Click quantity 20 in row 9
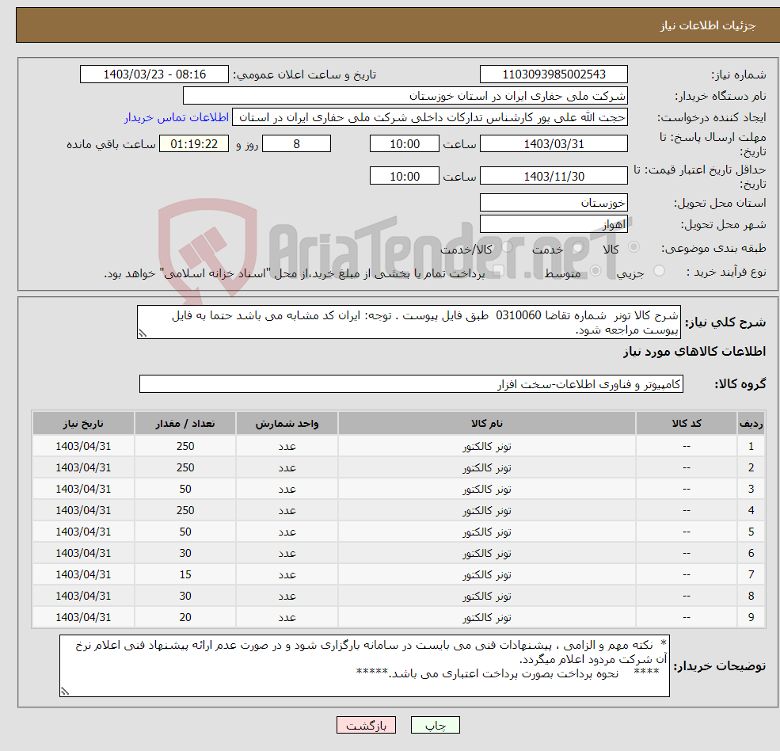 (x=185, y=618)
